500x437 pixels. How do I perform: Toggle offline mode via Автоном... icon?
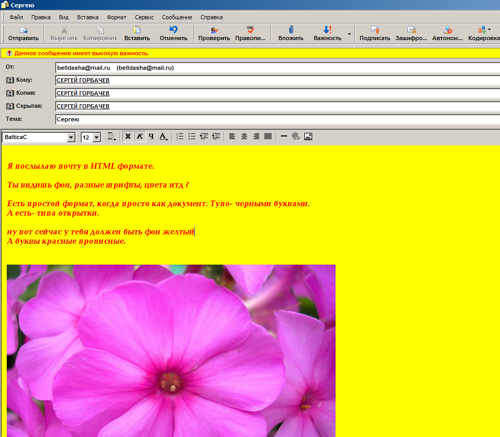click(x=447, y=30)
